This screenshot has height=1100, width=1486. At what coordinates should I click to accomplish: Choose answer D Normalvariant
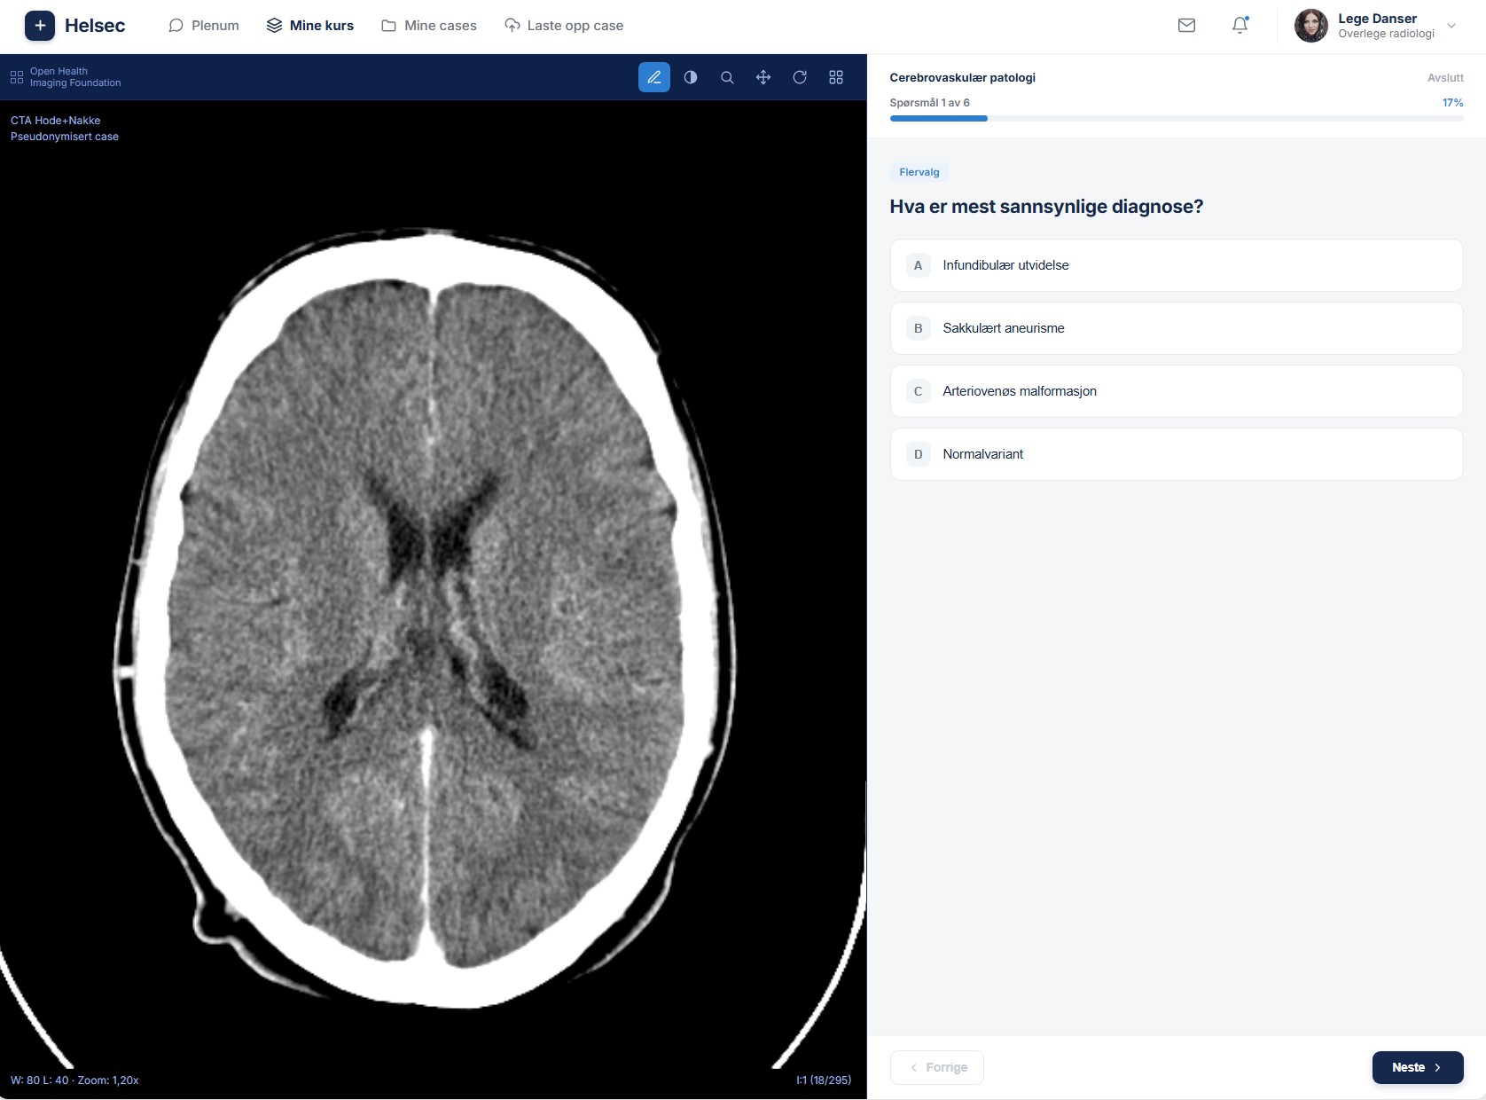pyautogui.click(x=1177, y=454)
